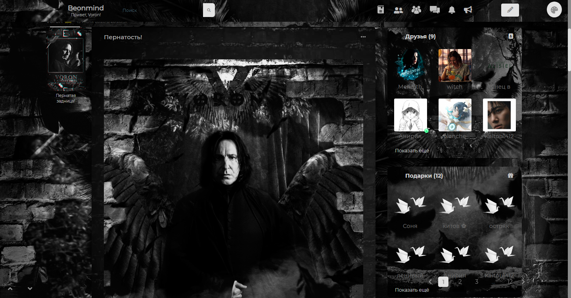Open the Alisiel friend avatar
Viewport: 571px width, 298px height.
point(499,65)
